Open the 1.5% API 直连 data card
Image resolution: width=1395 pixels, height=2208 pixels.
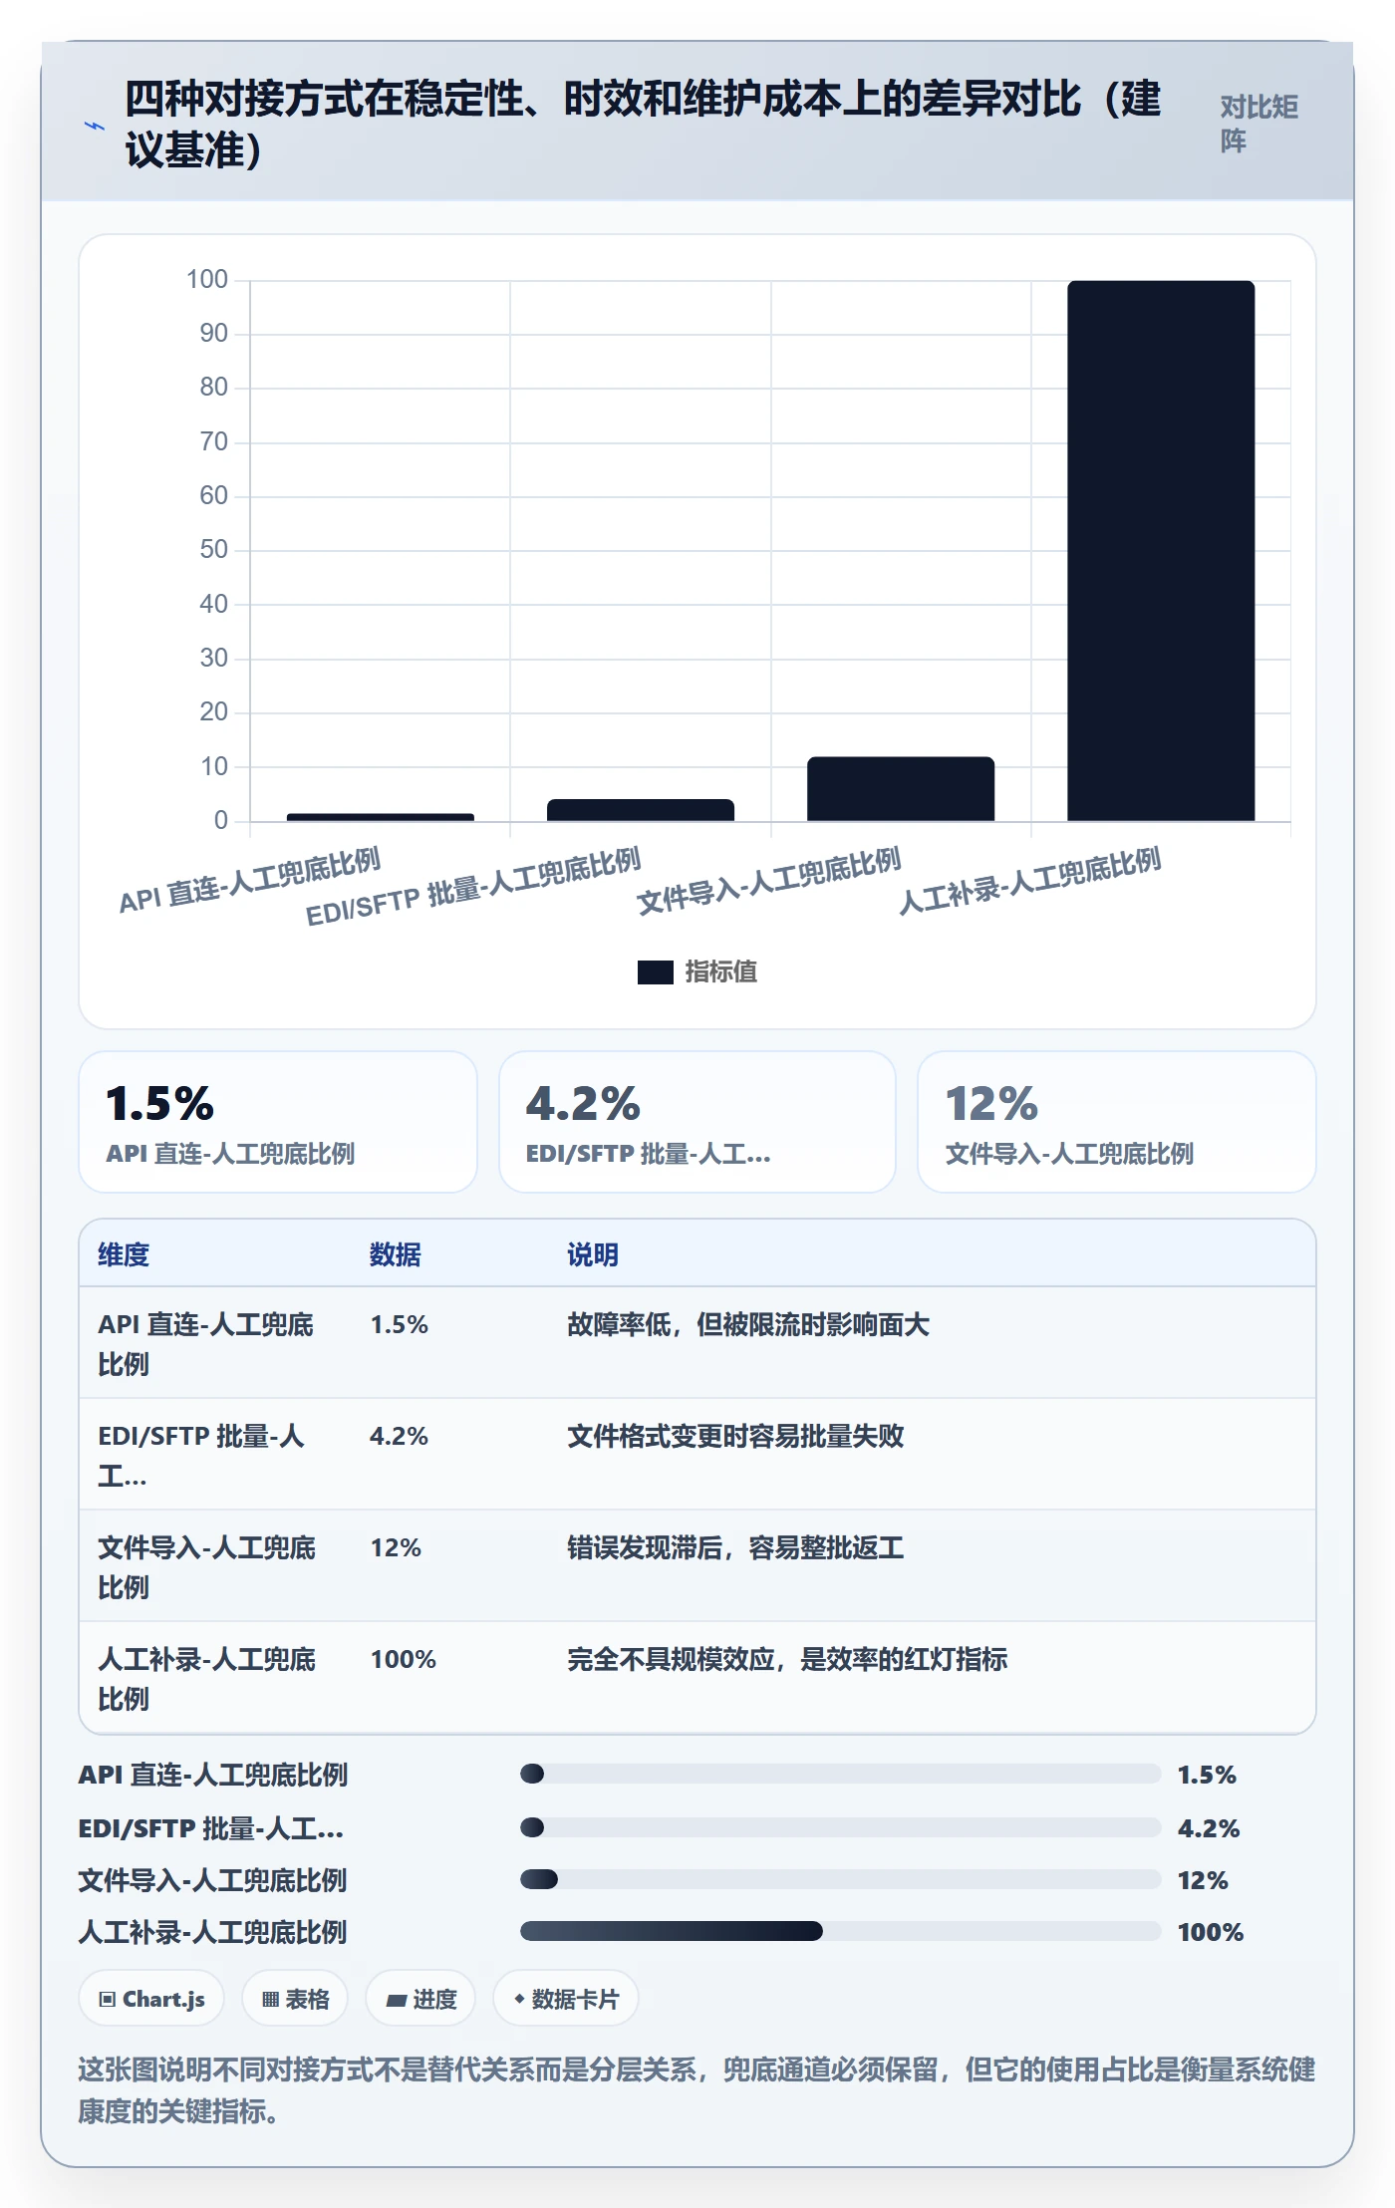click(278, 1122)
